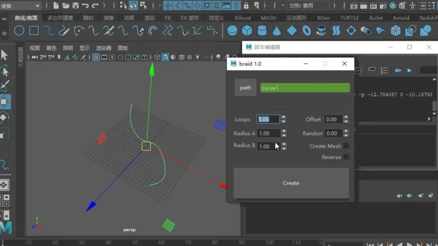The image size is (438, 246).
Task: Create a NURBS cube from shelf
Action: pos(247,31)
